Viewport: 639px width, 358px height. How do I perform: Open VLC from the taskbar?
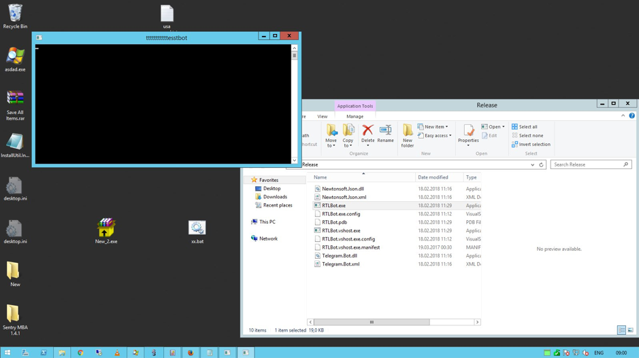tap(117, 353)
